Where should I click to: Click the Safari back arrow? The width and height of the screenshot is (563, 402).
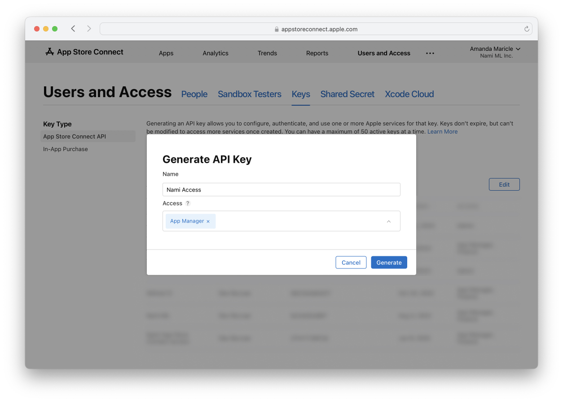(73, 29)
